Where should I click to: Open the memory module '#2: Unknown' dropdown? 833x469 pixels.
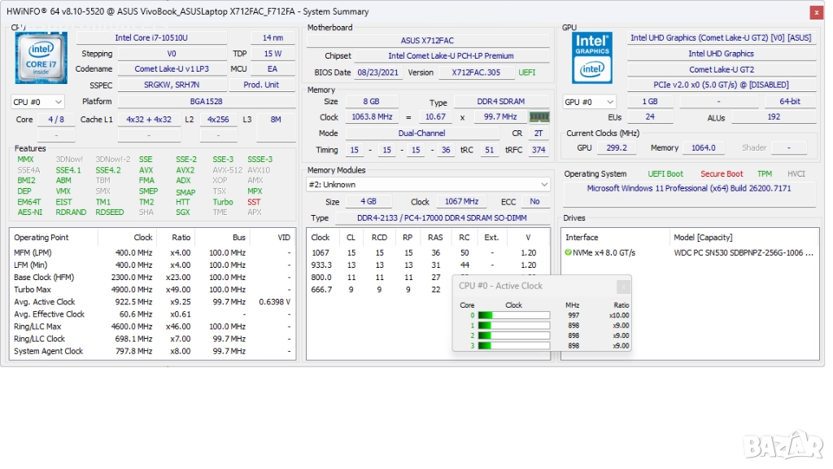(x=429, y=184)
